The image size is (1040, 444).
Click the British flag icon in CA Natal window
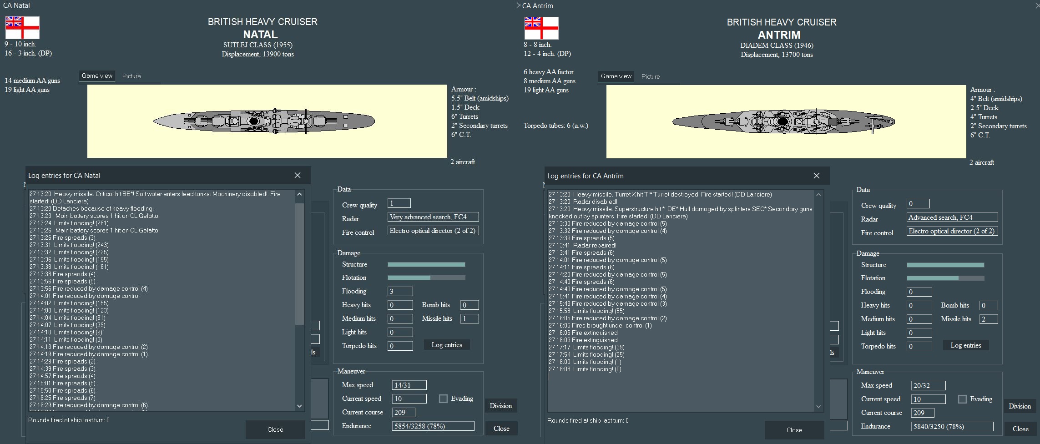tap(22, 28)
